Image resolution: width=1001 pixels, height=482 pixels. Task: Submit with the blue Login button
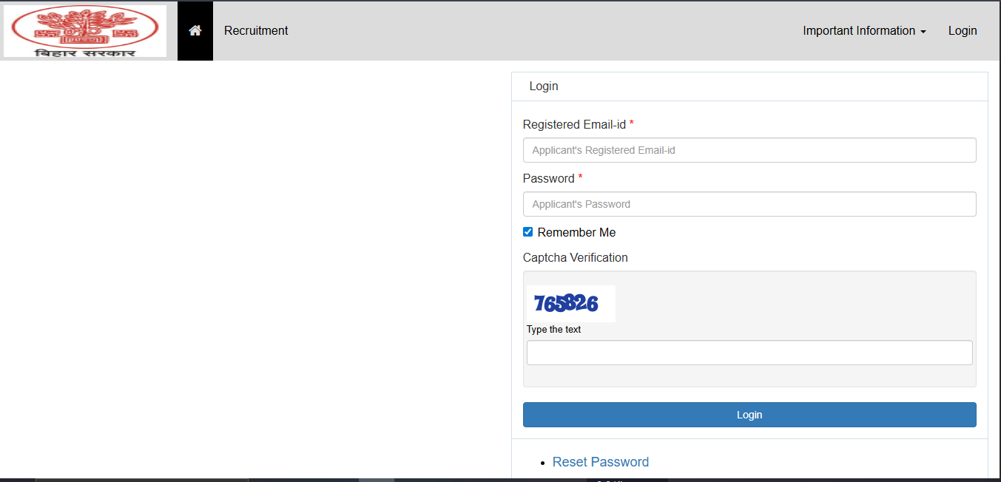[x=749, y=415]
